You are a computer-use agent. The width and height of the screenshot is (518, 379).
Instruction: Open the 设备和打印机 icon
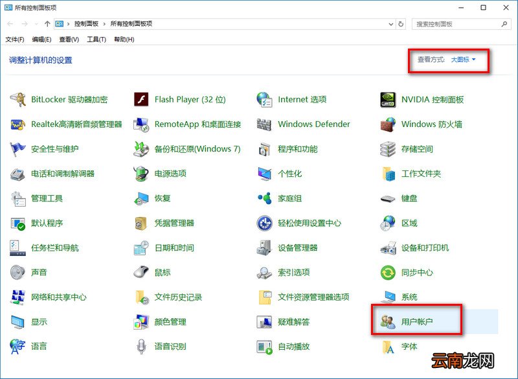[388, 248]
